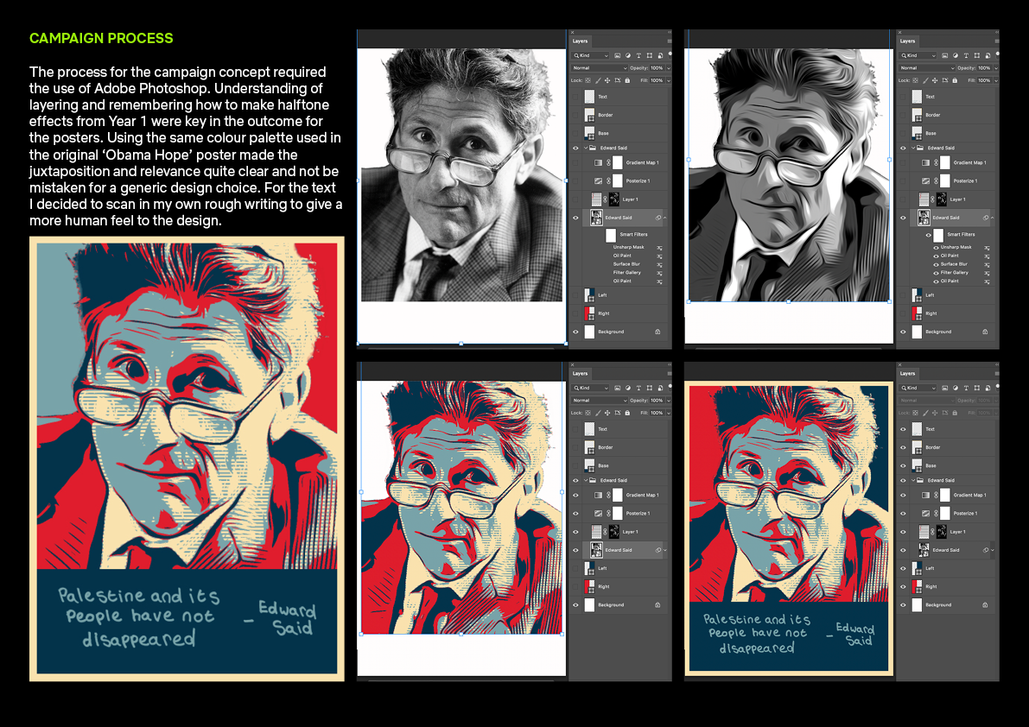The height and width of the screenshot is (727, 1029).
Task: Hide Border layer in finished poster's Layers panel
Action: (x=904, y=448)
